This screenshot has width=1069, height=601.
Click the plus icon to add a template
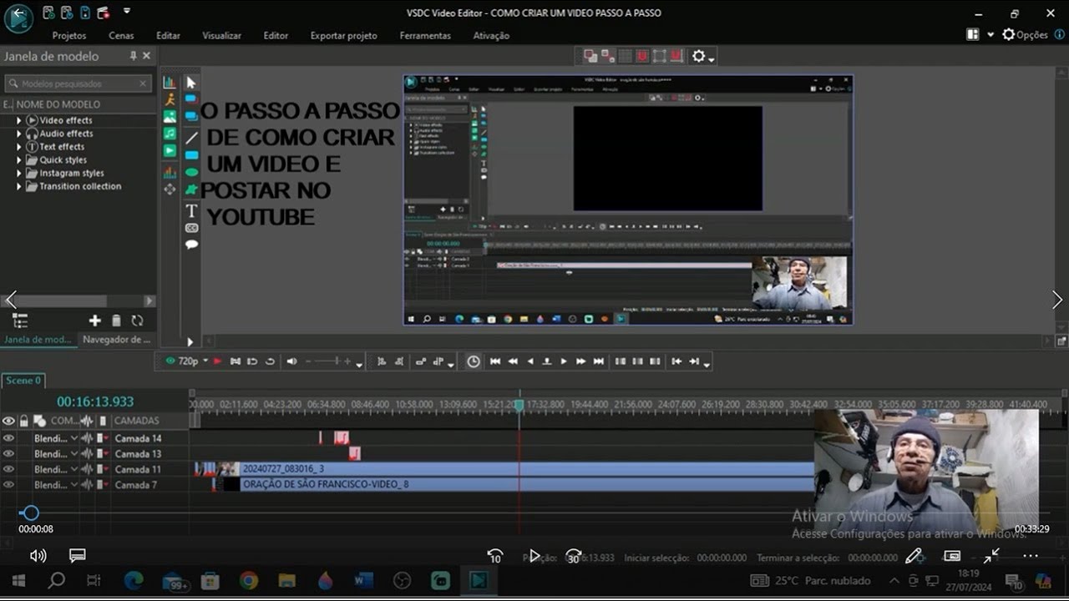tap(94, 321)
